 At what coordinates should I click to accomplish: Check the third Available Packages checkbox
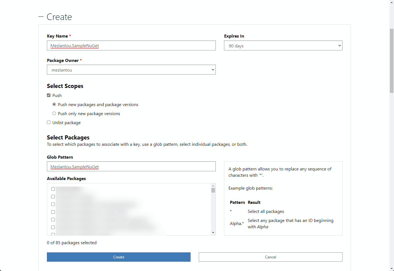point(53,204)
